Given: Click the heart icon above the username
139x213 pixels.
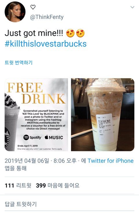Looking at the screenshot, I should (x=33, y=7).
